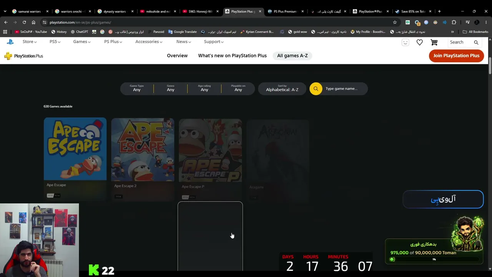Open the Ape Escape game cover thumbnail
Viewport: 492px width, 277px height.
pyautogui.click(x=75, y=149)
